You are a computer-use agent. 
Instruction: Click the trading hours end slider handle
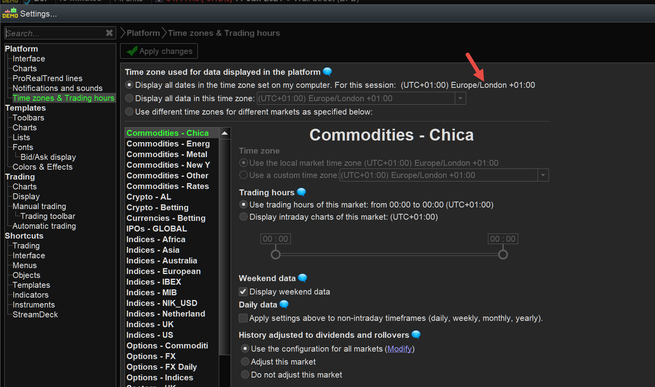503,254
